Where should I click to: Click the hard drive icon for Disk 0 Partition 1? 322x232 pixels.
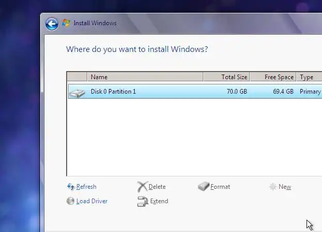[x=77, y=94]
